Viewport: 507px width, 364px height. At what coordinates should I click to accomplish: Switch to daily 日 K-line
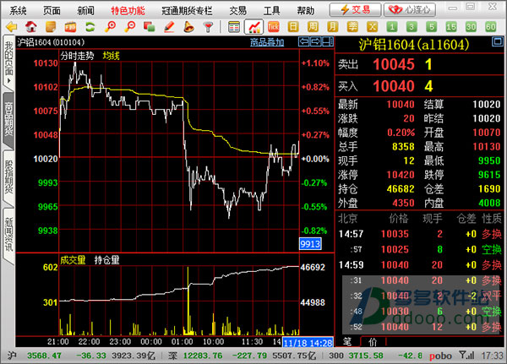coord(293,26)
